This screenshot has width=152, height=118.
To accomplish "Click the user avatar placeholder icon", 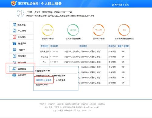I will pyautogui.click(x=20, y=14).
